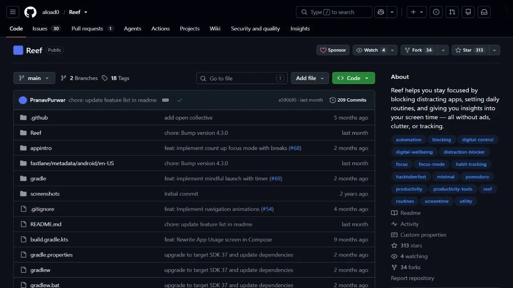Open 'Initial commit' commit message
The image size is (513, 288).
coord(181,194)
